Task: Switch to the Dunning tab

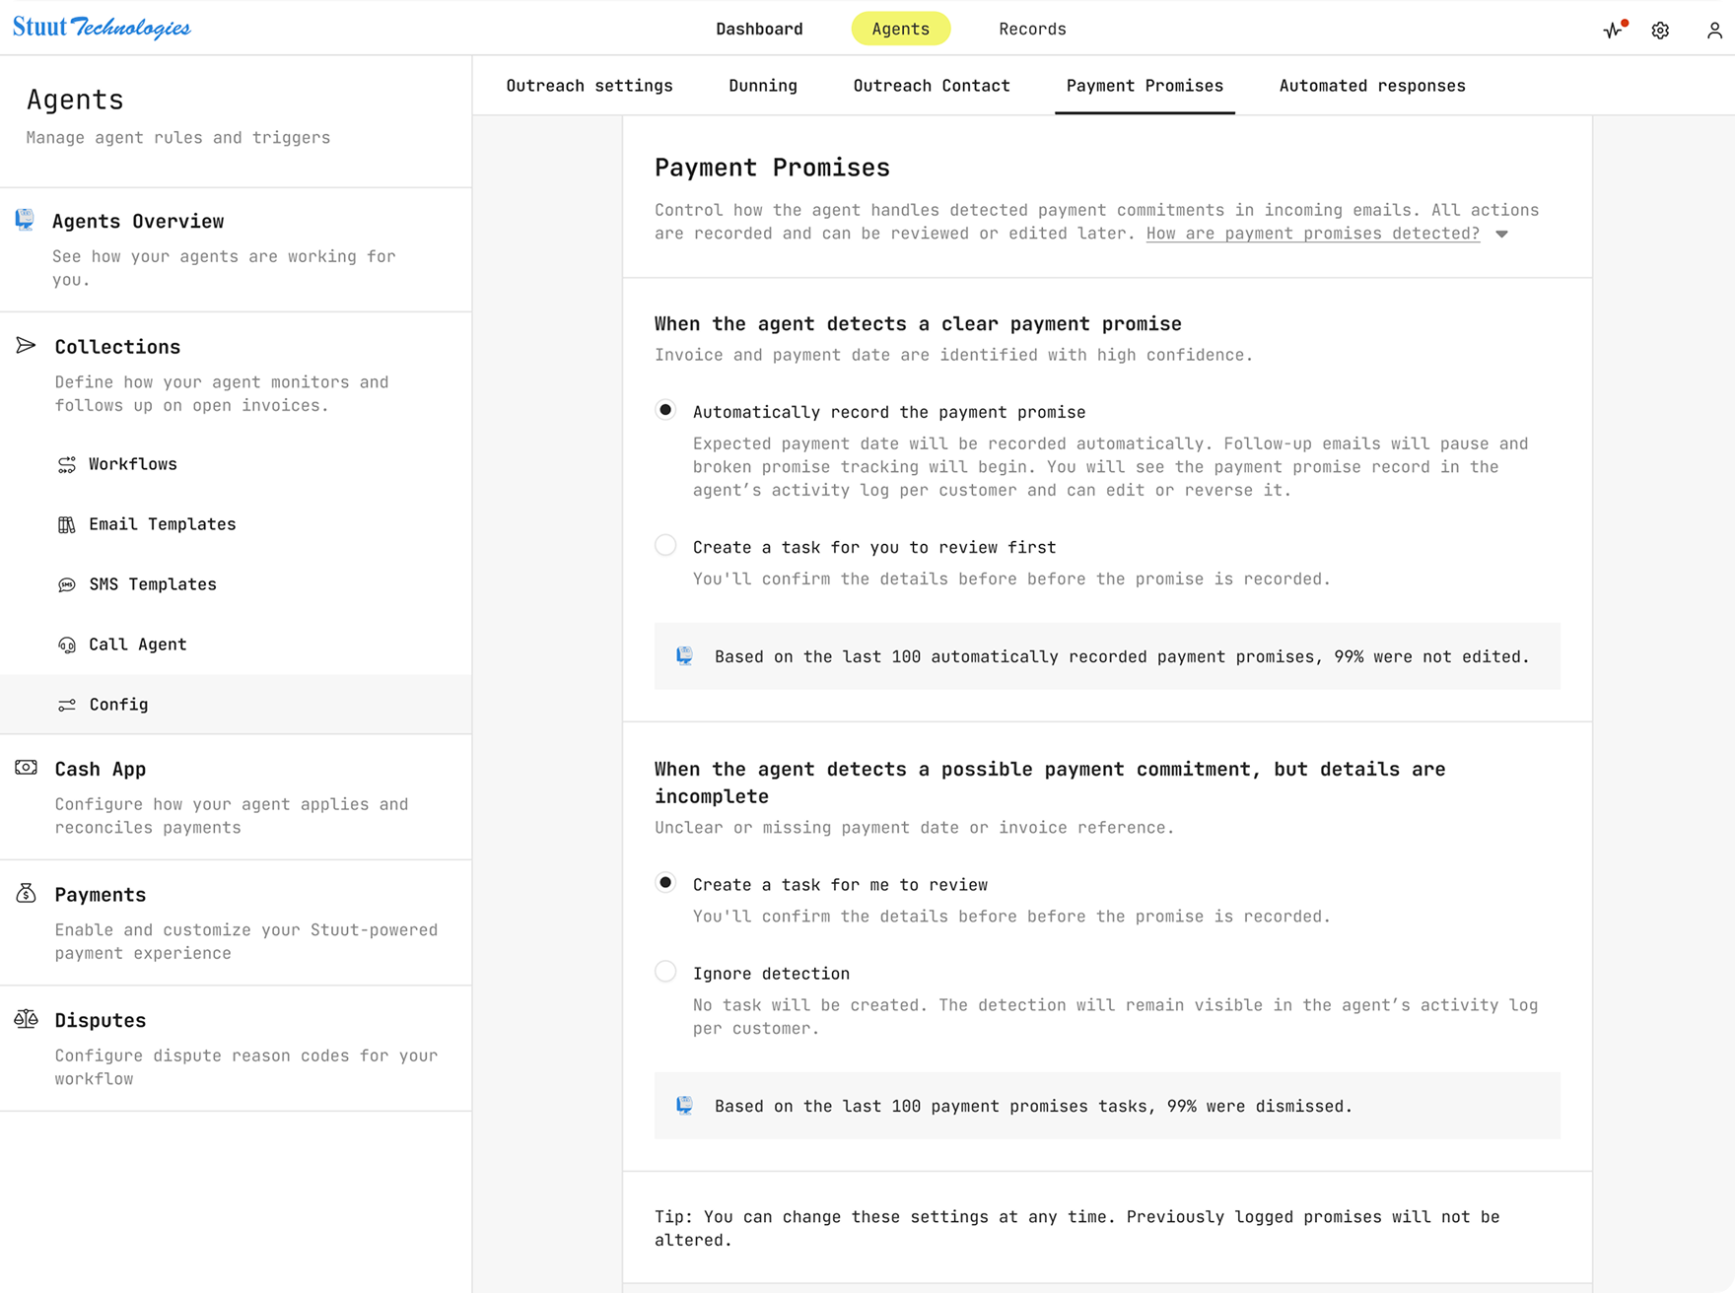Action: click(762, 86)
